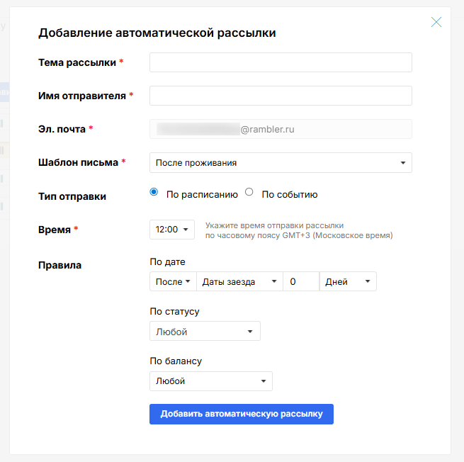Screen dimensions: 464x462
Task: Open the 12:00 time dropdown
Action: tap(172, 230)
